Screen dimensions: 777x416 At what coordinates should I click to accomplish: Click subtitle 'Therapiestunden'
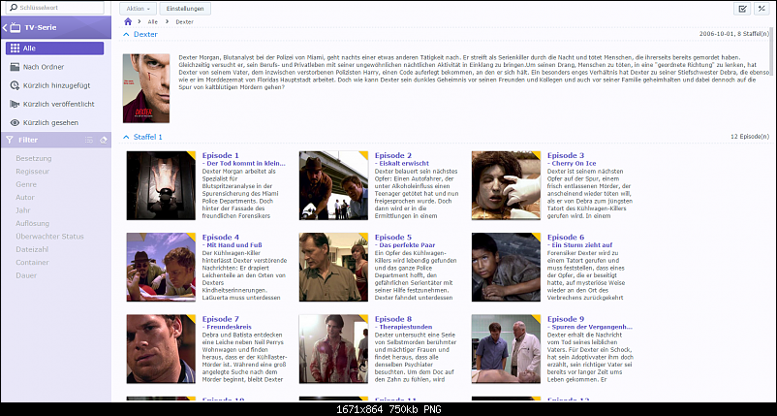point(402,327)
